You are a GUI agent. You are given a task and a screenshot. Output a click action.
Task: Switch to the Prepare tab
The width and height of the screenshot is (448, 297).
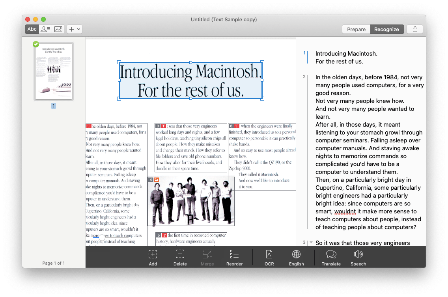point(356,29)
